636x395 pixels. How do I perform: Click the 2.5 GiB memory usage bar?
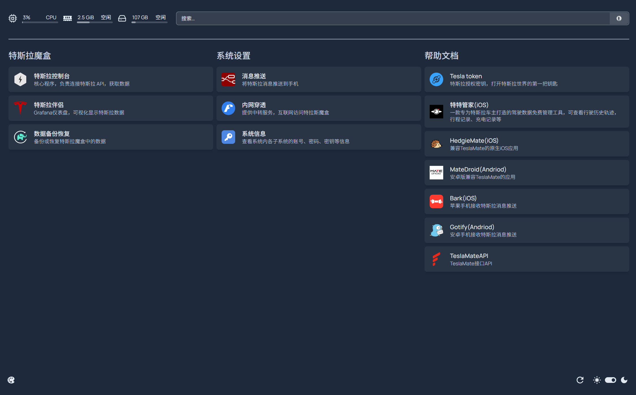tap(95, 22)
